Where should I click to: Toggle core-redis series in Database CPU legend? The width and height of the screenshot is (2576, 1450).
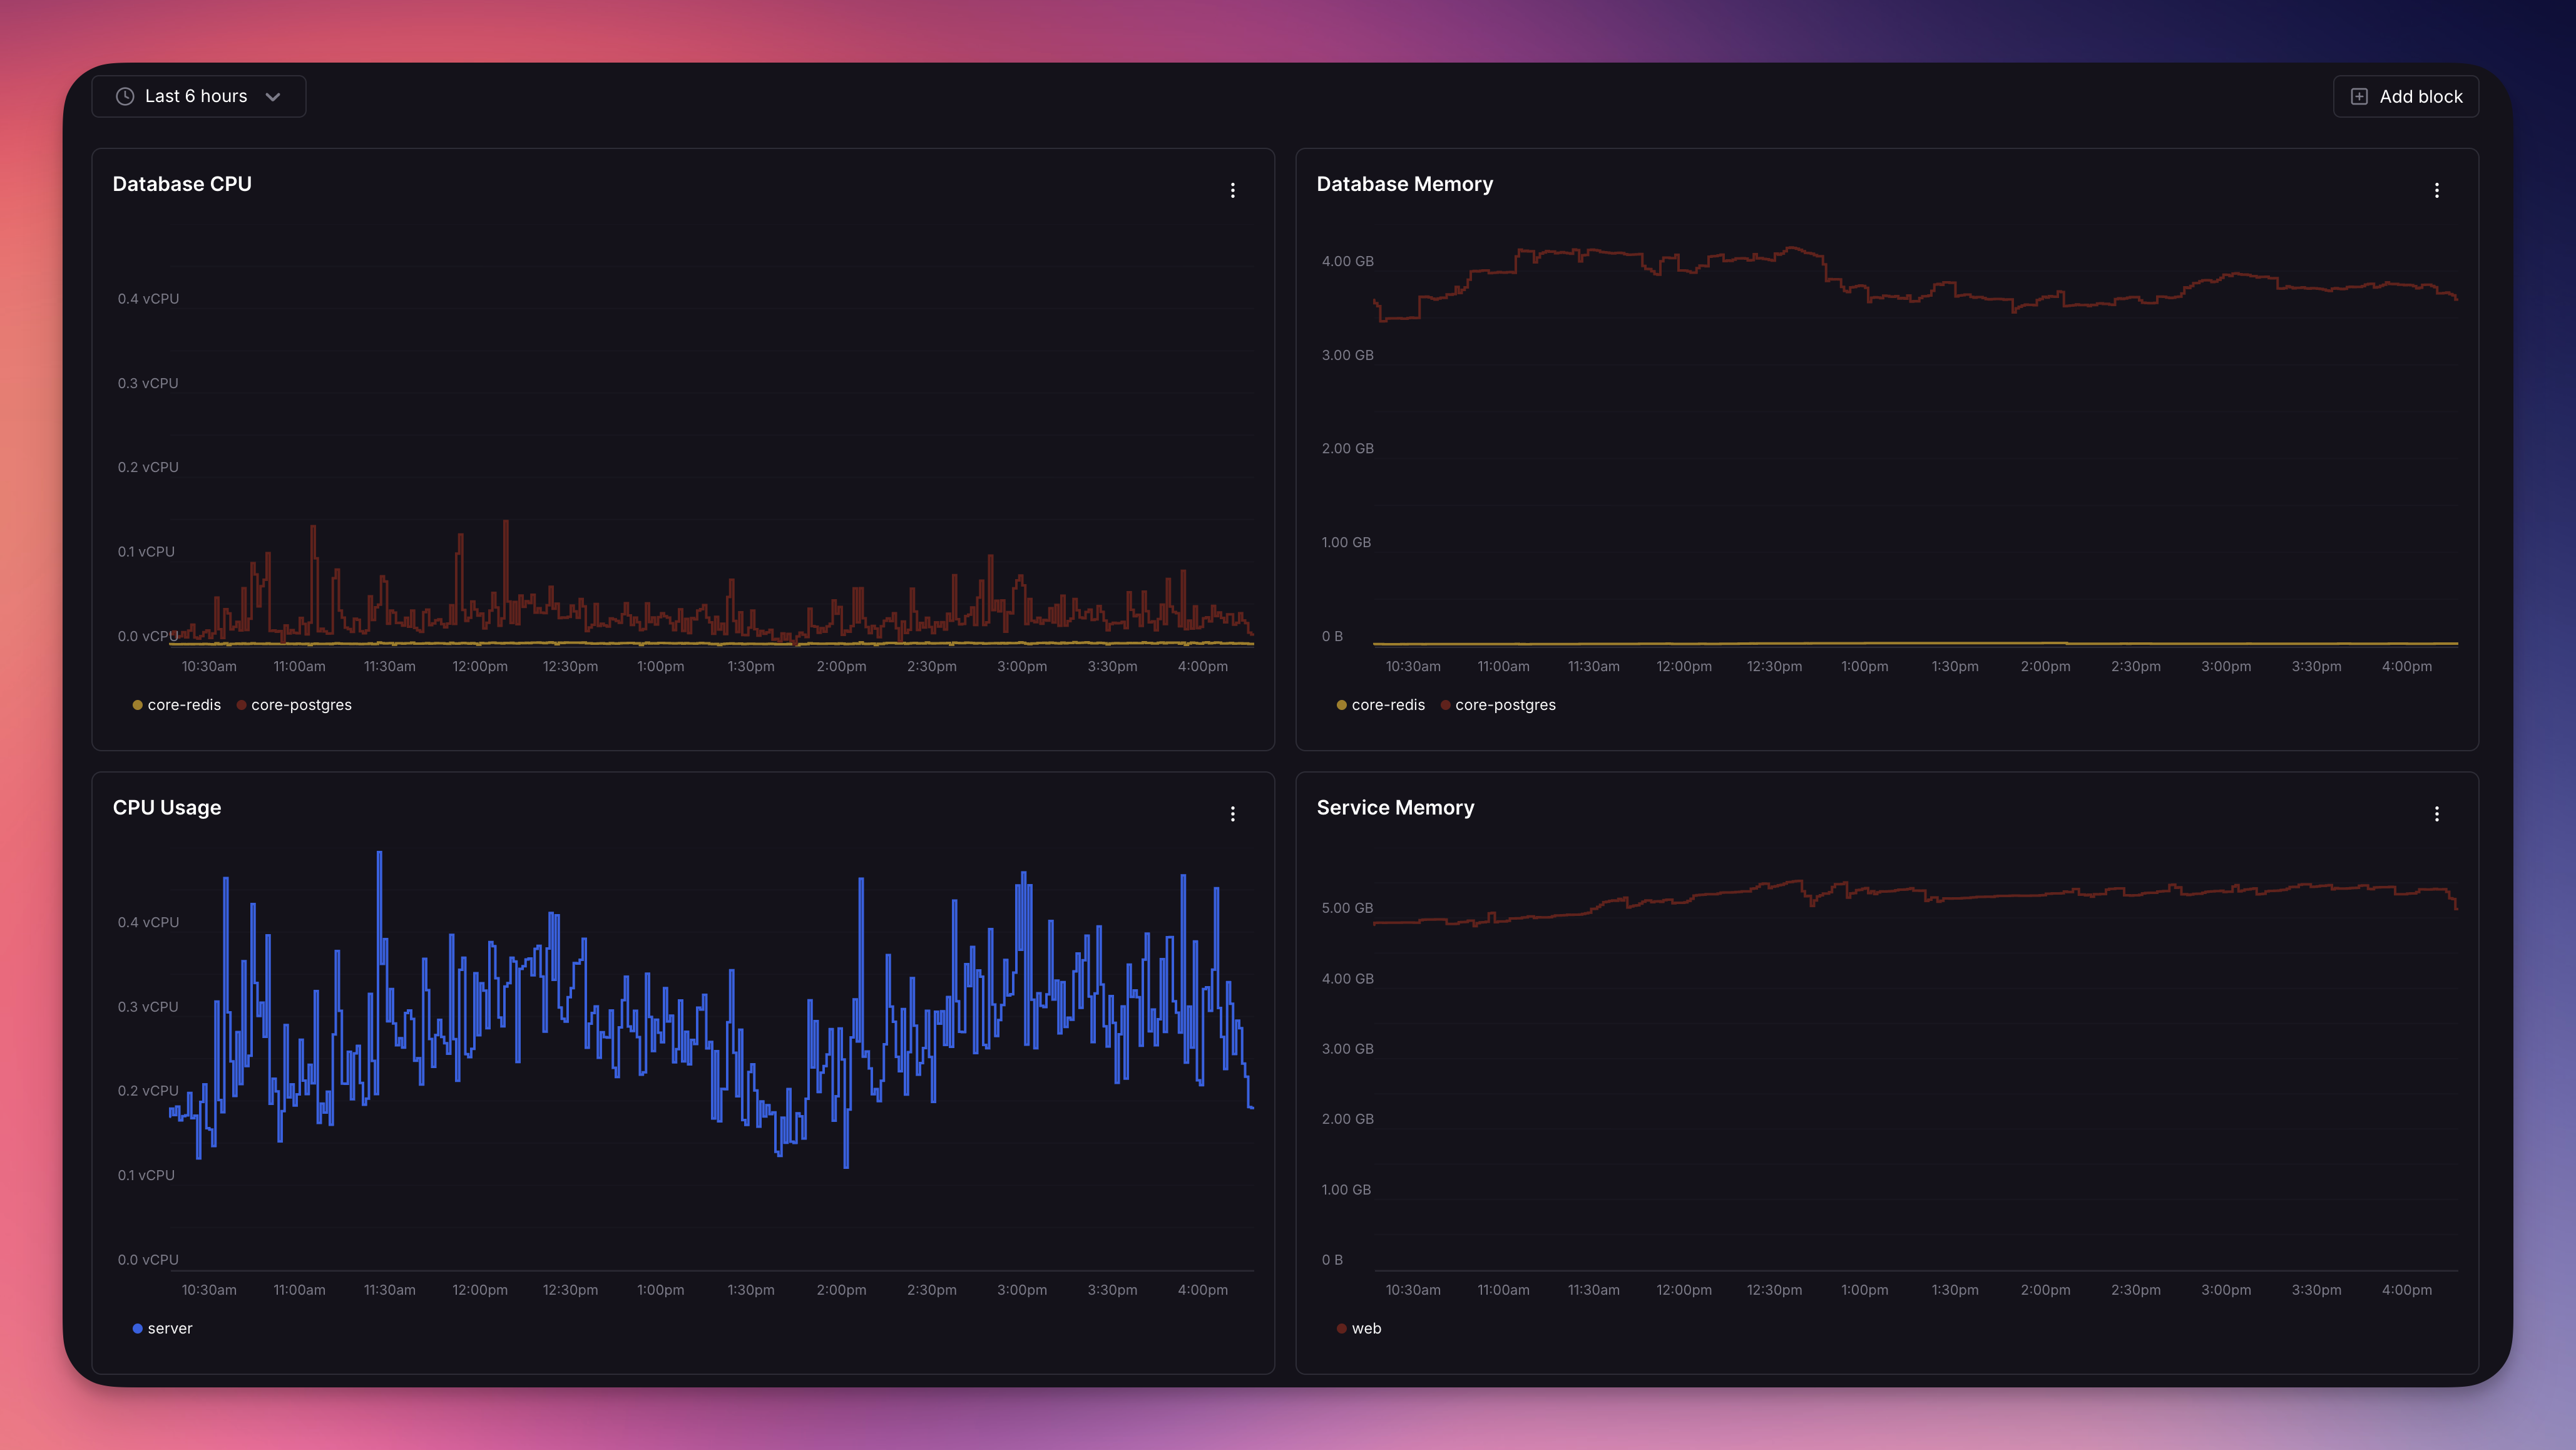[x=184, y=704]
